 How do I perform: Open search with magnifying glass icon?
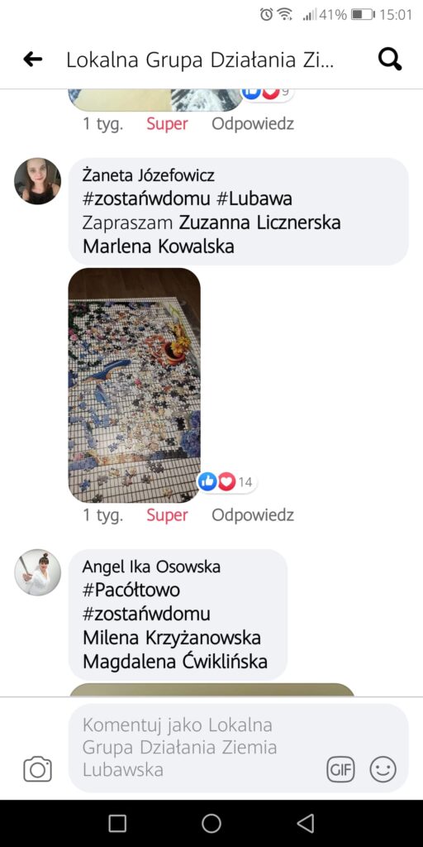point(390,60)
